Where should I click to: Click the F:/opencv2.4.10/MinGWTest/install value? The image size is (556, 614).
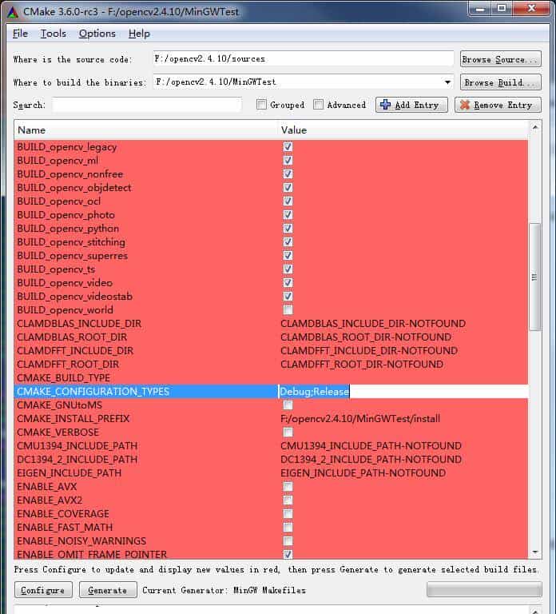point(360,419)
